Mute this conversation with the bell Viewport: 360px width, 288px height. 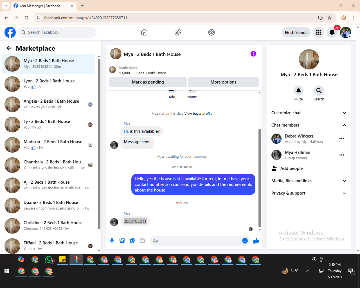298,91
